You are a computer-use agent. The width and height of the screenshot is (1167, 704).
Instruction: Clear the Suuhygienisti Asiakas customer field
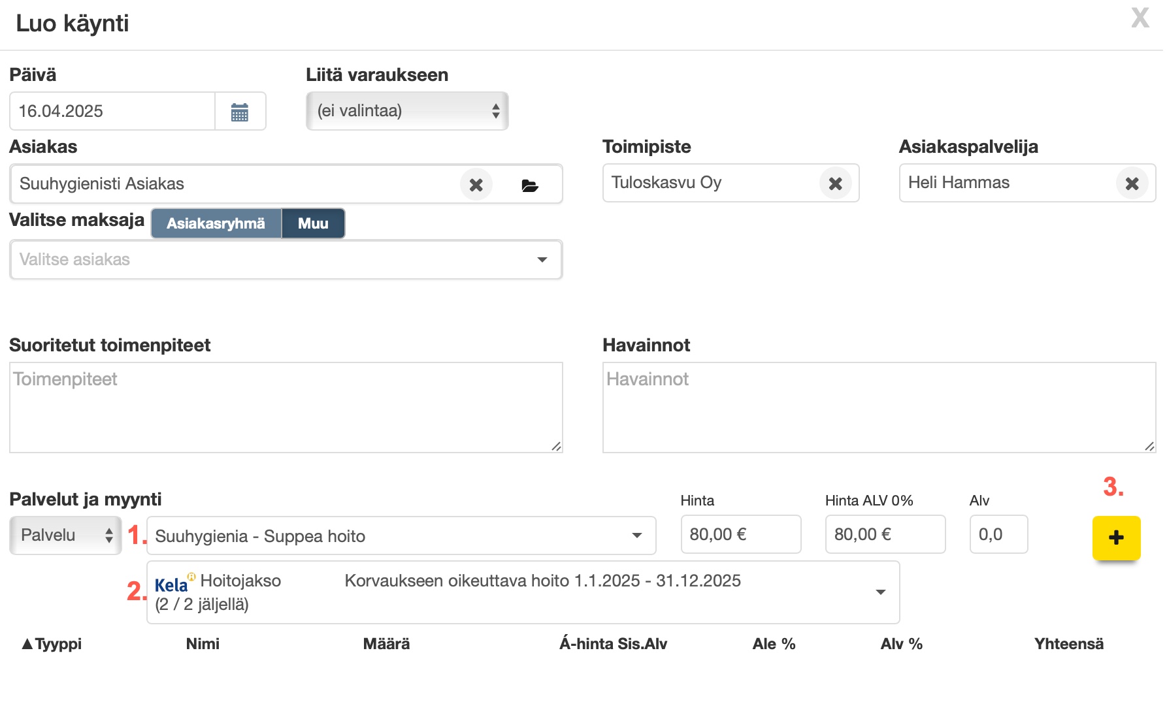click(x=476, y=185)
